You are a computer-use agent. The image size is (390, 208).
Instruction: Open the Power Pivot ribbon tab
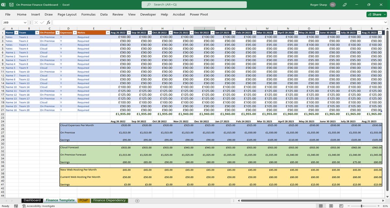pos(200,14)
